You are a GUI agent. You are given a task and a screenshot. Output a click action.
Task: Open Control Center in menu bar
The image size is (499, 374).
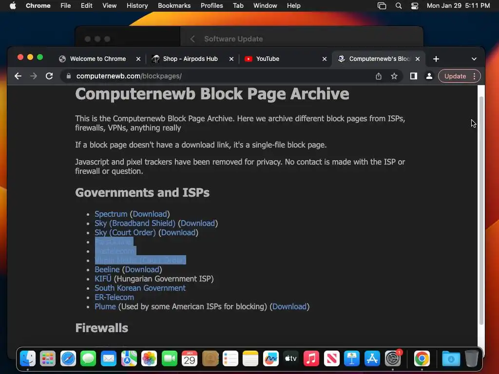414,6
